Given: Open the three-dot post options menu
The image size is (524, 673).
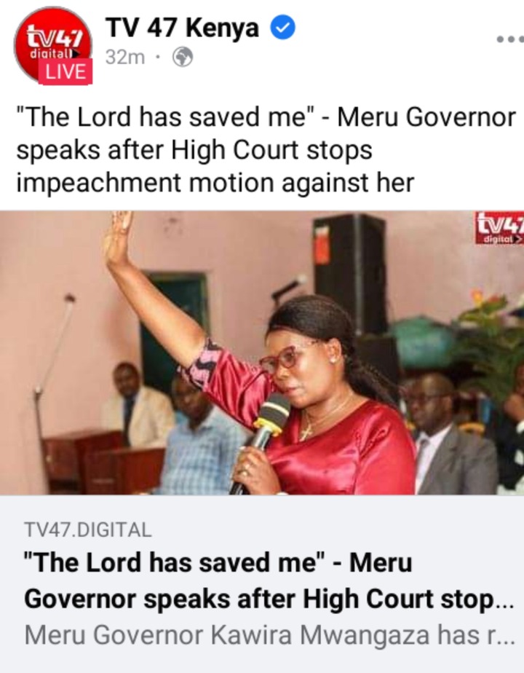Looking at the screenshot, I should pyautogui.click(x=510, y=39).
